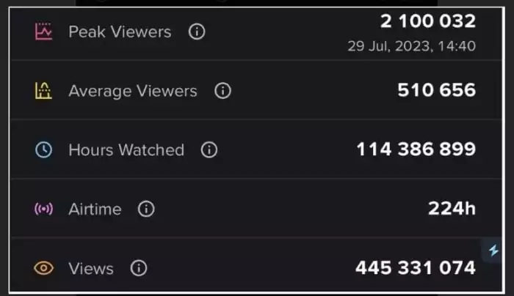Image resolution: width=514 pixels, height=296 pixels.
Task: Click the Average Viewers graph icon
Action: coord(43,91)
